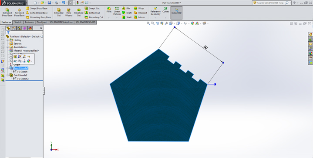Open the Fillet dropdown arrow
This screenshot has width=313, height=158.
click(109, 18)
